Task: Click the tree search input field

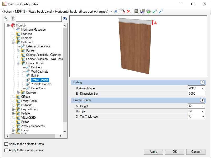Action: point(39,19)
